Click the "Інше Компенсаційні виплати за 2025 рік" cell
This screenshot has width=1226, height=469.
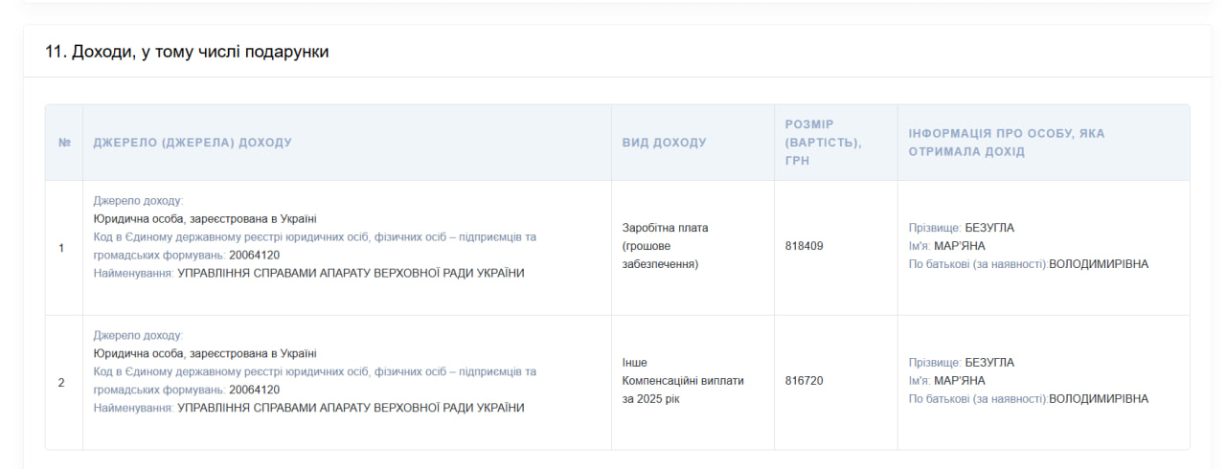click(683, 381)
